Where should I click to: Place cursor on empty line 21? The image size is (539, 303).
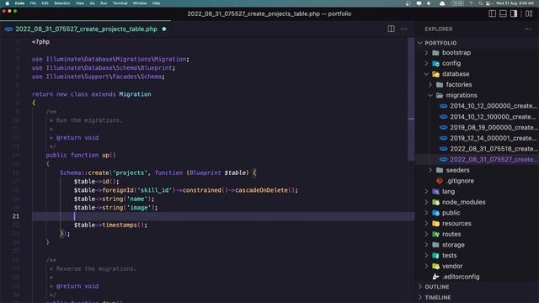coord(223,216)
